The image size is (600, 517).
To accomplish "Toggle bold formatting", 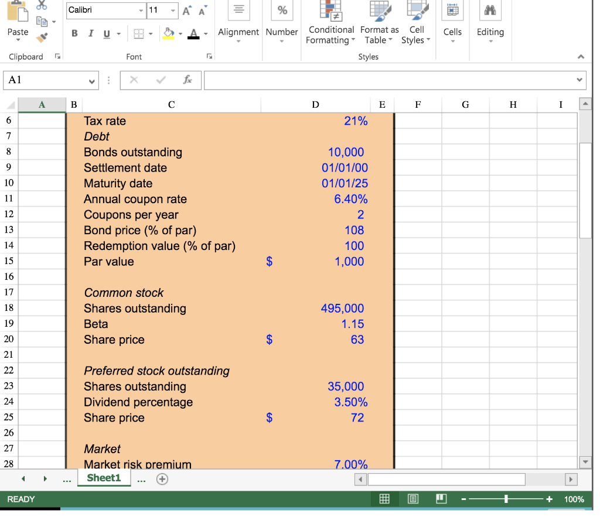I will [x=74, y=33].
